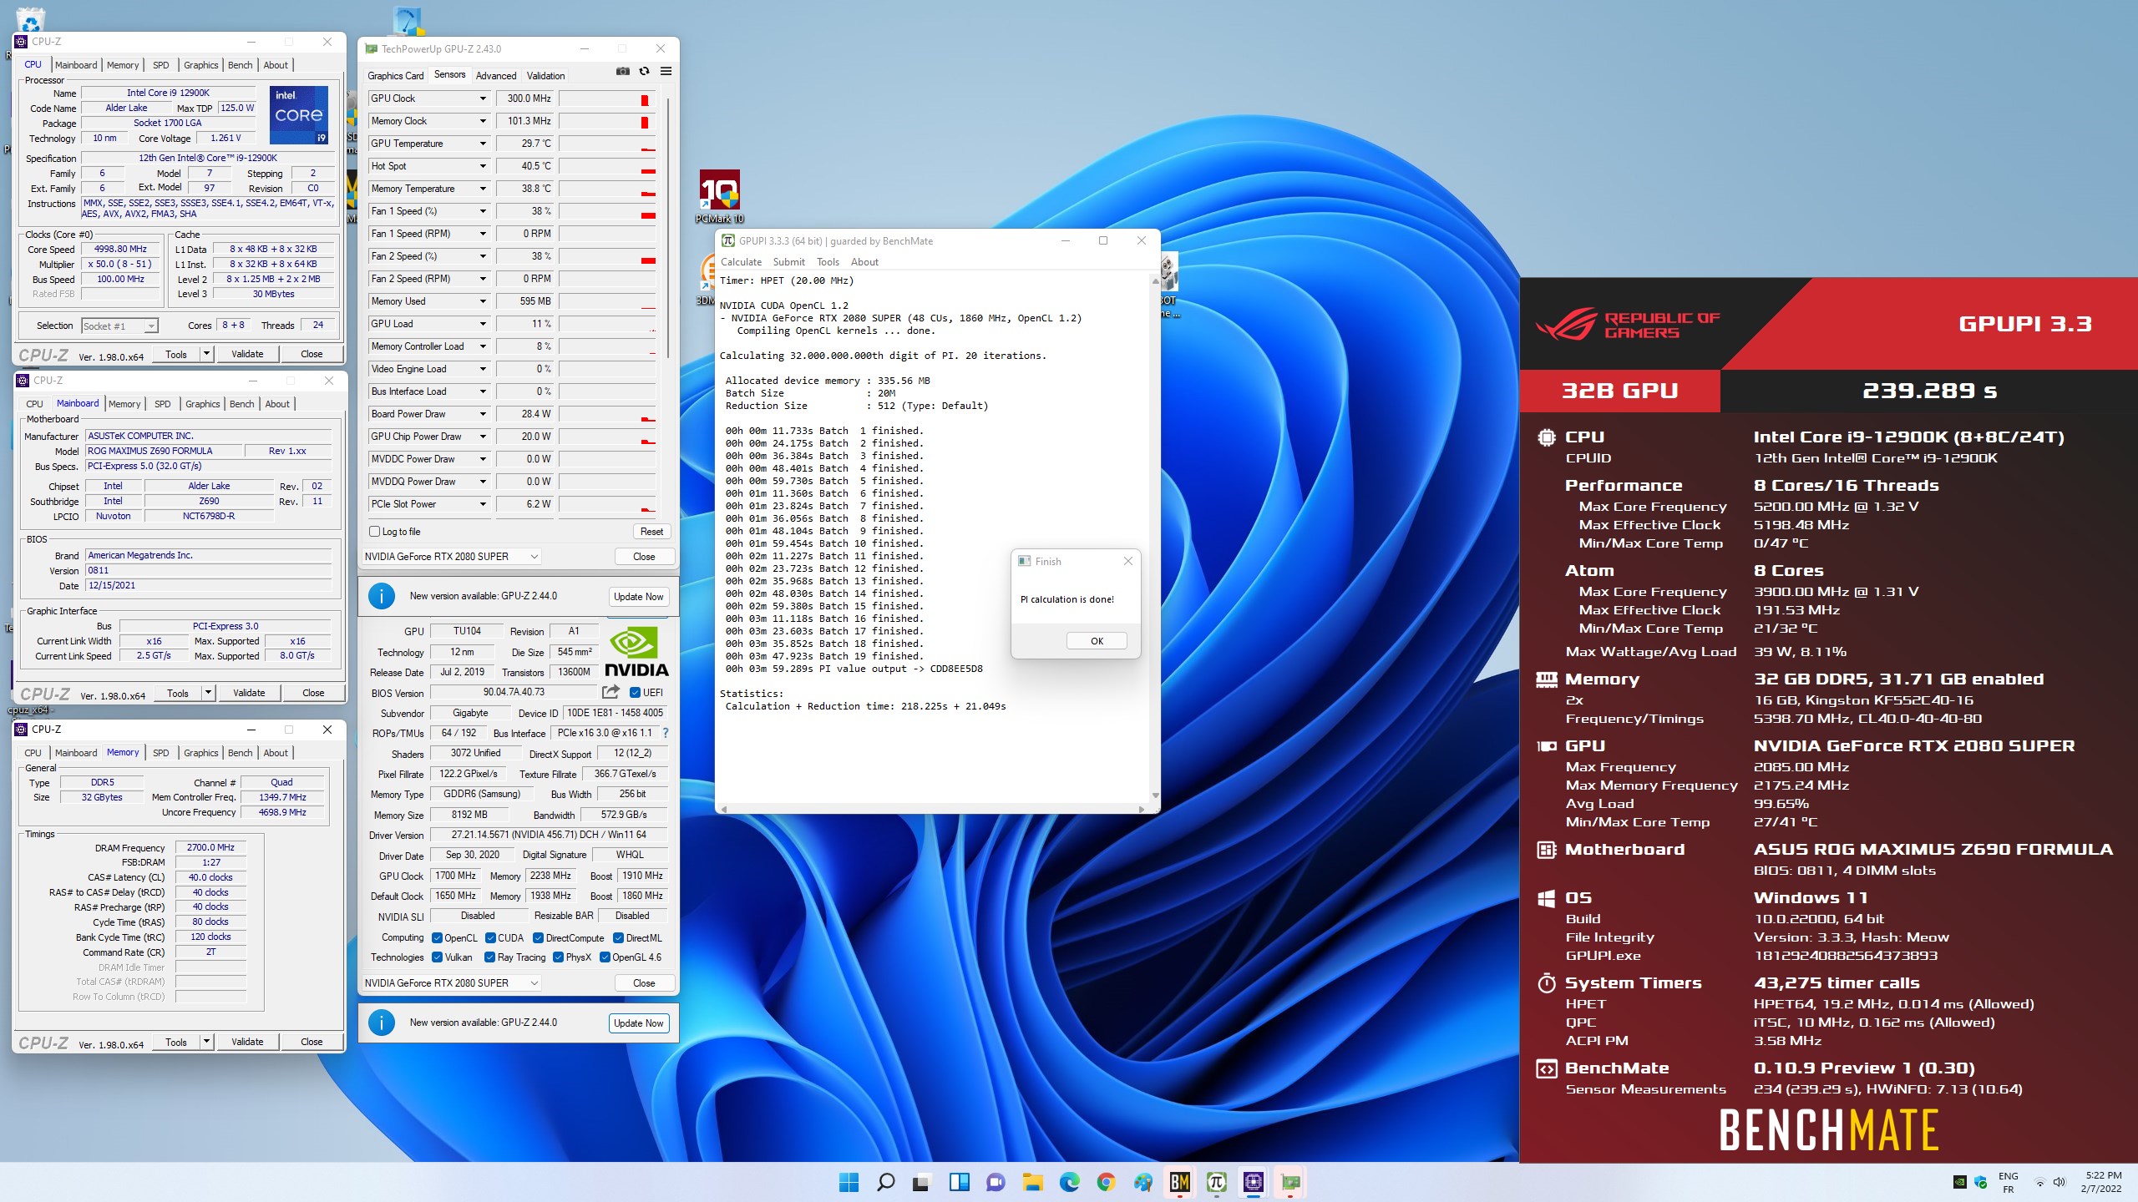Toggle the DirectML checkbox
2138x1202 pixels.
click(x=619, y=938)
